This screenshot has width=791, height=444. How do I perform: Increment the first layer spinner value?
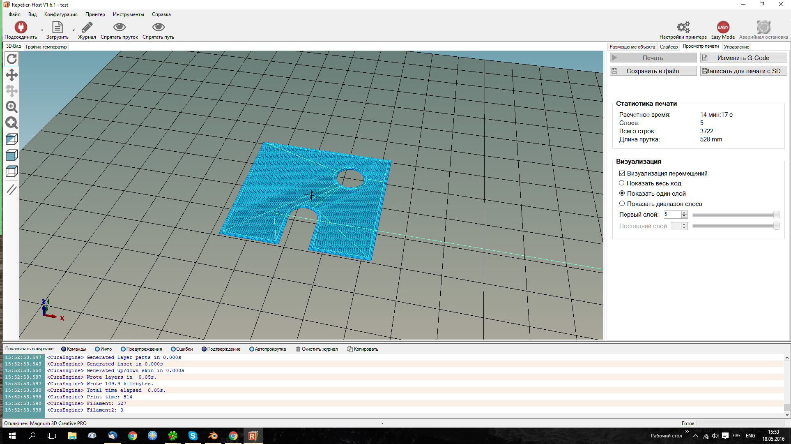(684, 213)
